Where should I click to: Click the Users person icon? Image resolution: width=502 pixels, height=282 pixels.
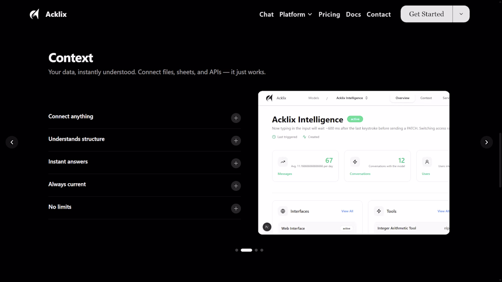pyautogui.click(x=427, y=162)
